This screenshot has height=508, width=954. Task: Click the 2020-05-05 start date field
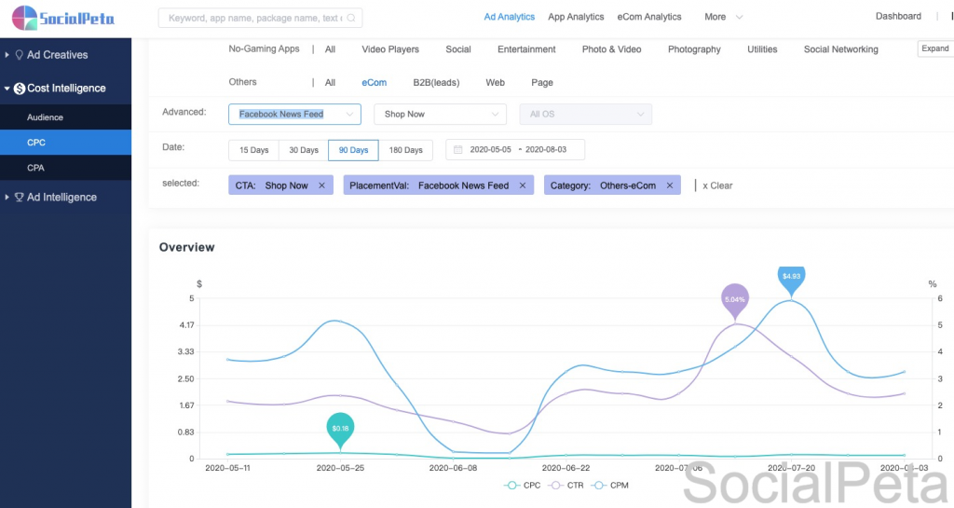point(490,150)
